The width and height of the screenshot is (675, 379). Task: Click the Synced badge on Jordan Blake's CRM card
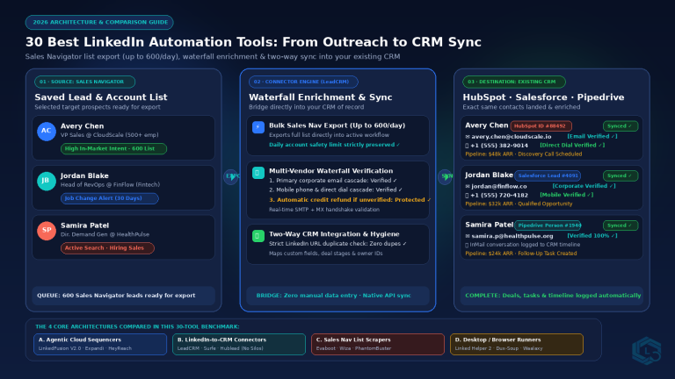coord(621,175)
